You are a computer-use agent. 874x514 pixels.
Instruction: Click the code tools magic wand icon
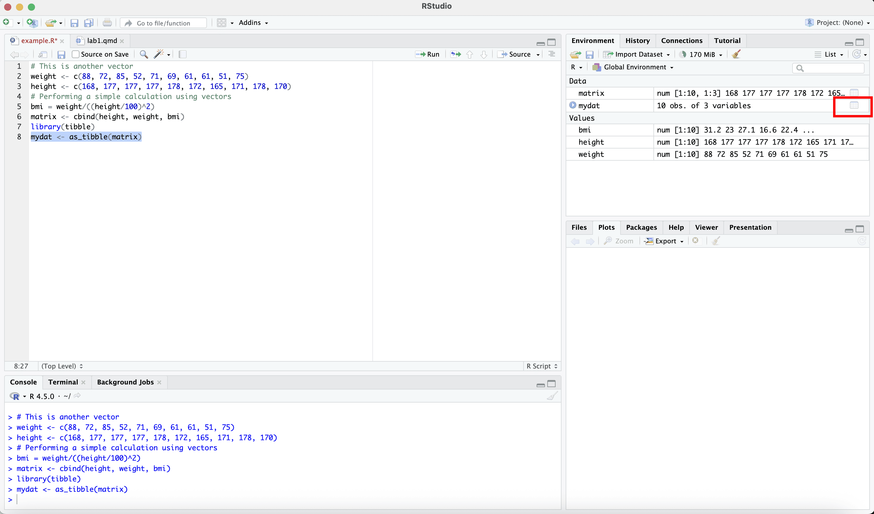159,55
